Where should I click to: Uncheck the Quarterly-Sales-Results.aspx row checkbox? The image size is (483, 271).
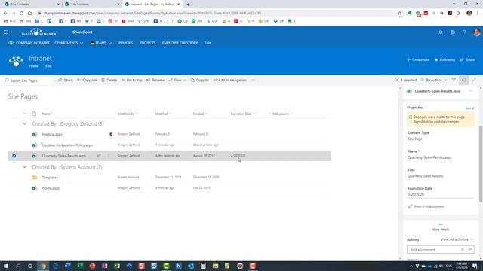tap(14, 156)
